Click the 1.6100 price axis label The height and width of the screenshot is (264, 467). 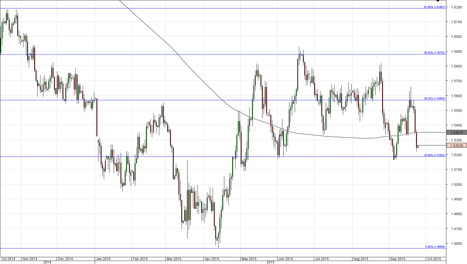pos(456,22)
